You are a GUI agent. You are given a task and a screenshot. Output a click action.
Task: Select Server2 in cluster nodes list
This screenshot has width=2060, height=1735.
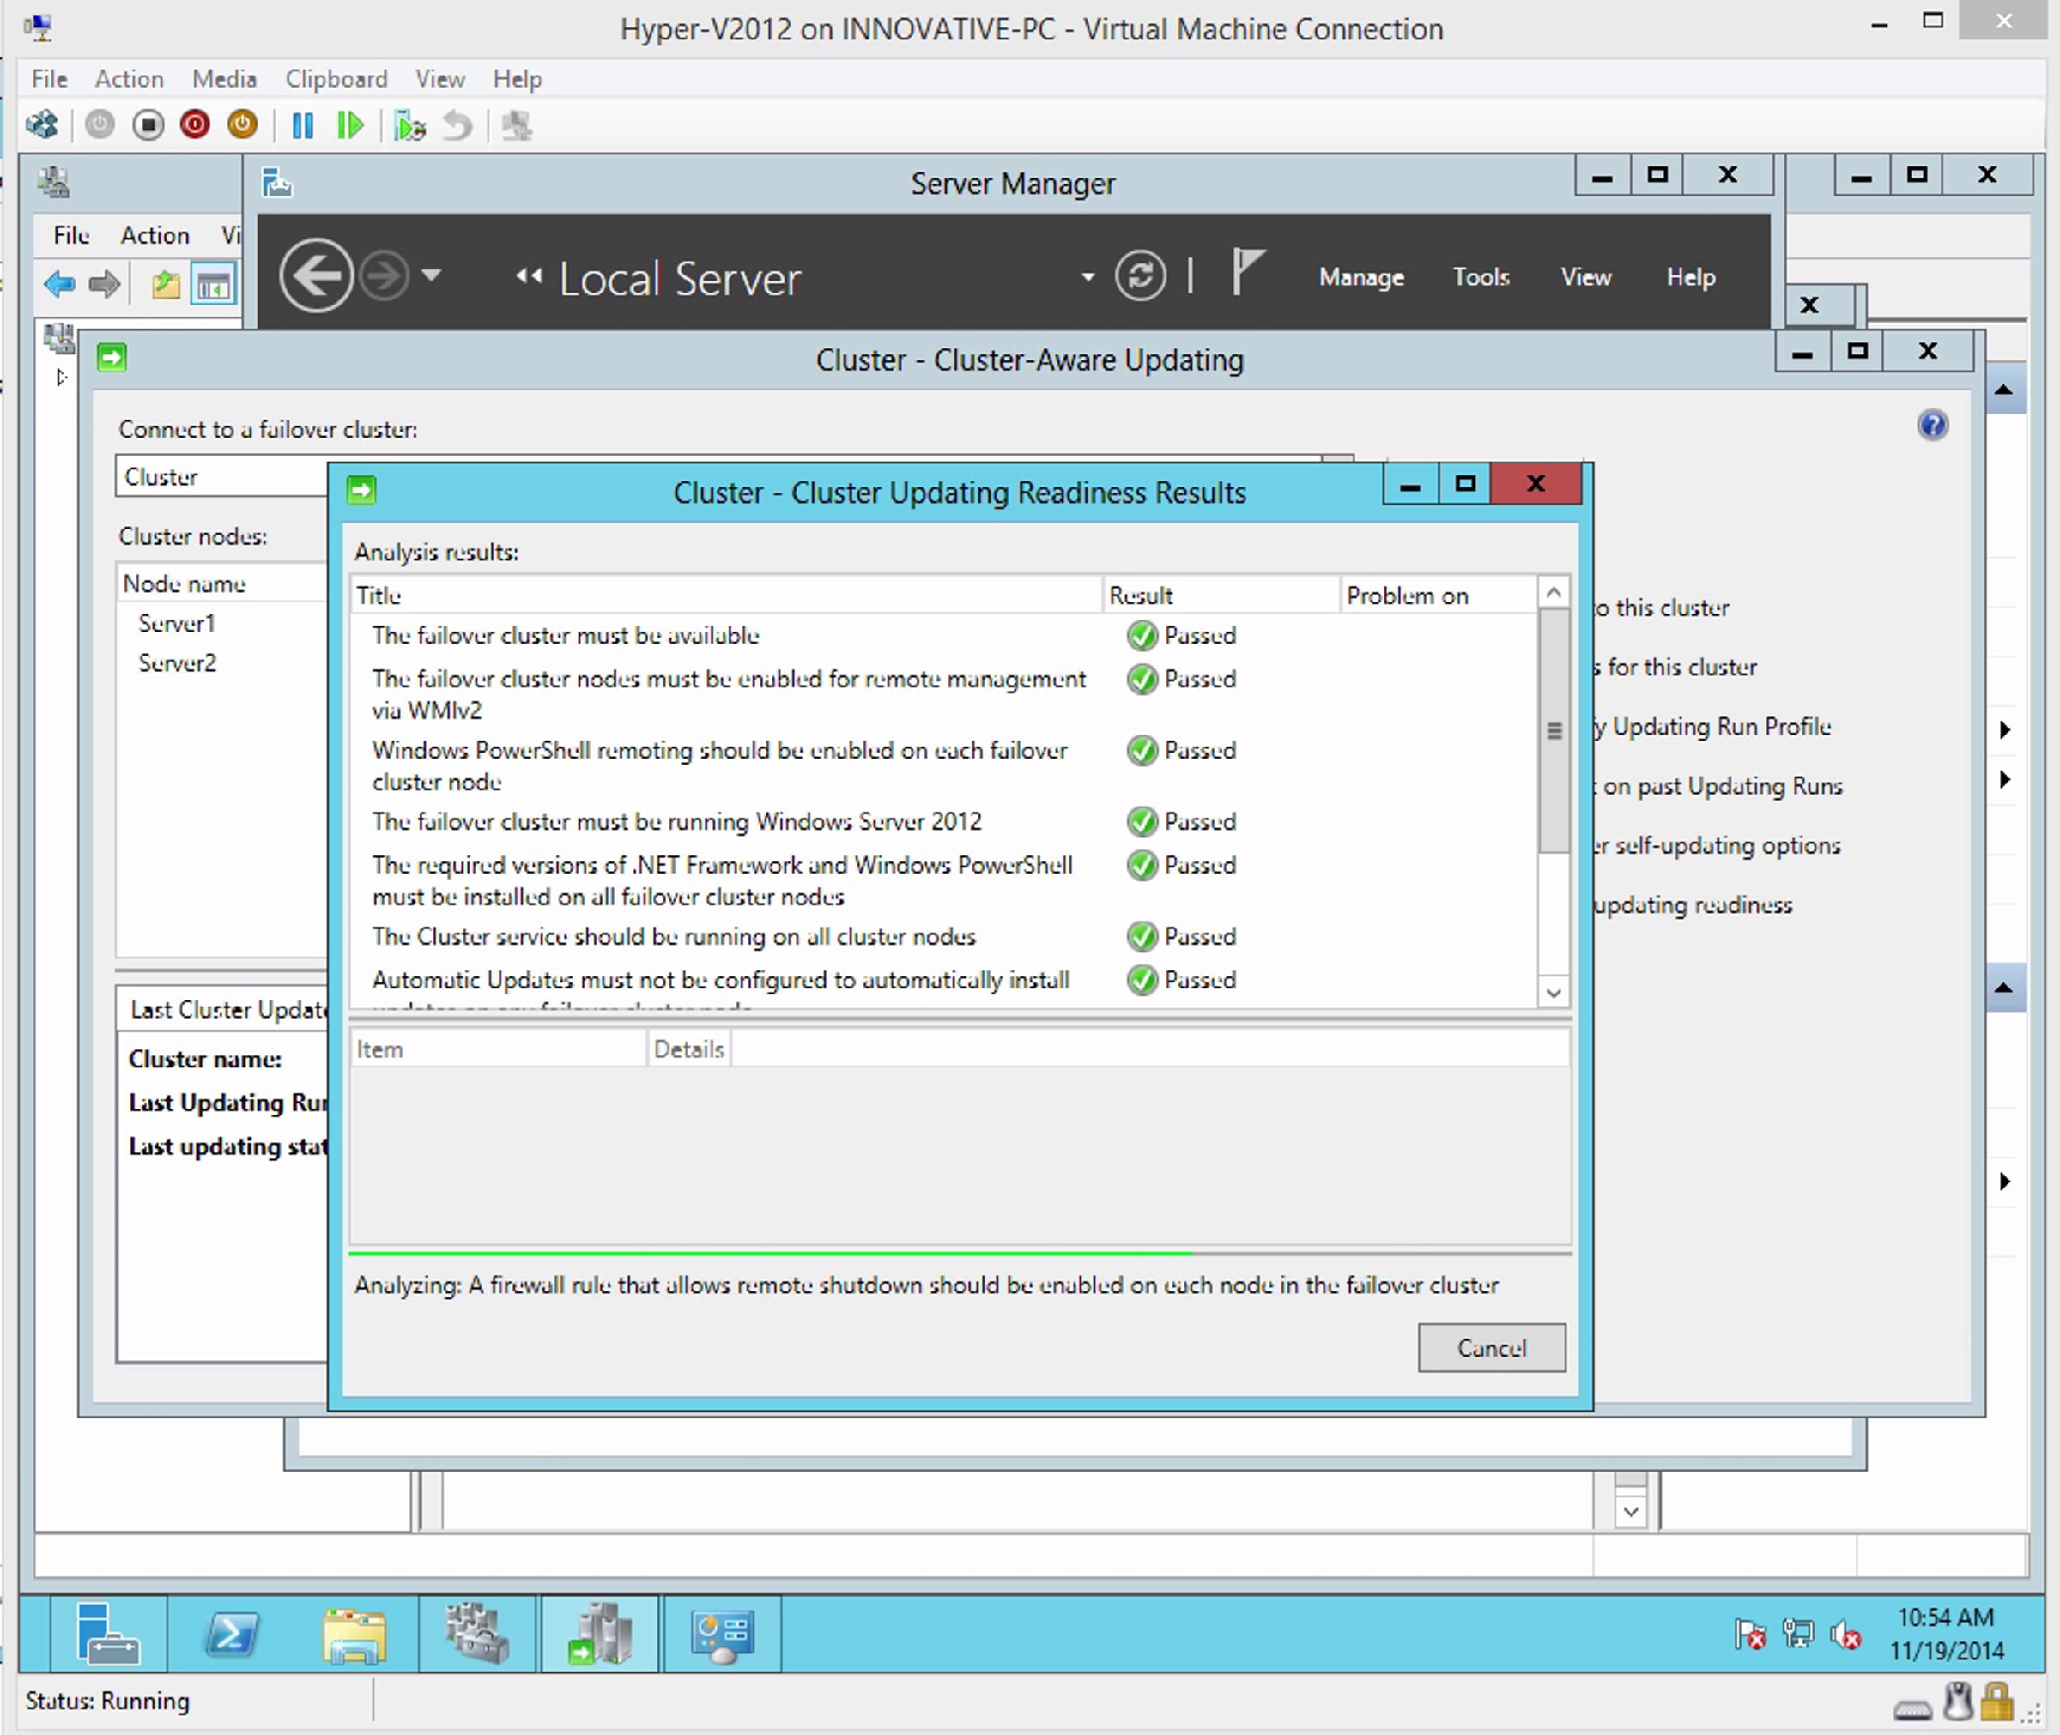click(178, 663)
